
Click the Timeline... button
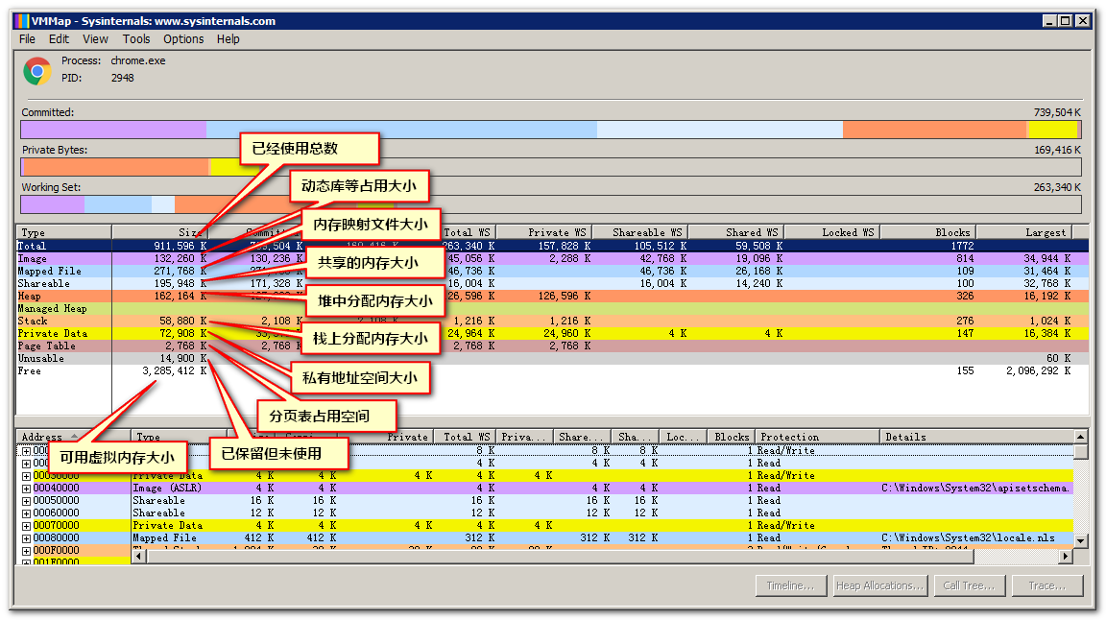[791, 585]
